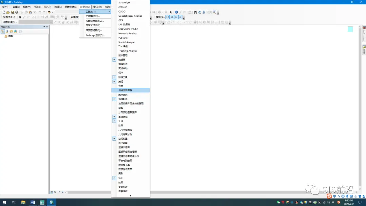Activate the blue Identify tool
The height and width of the screenshot is (206, 366).
pyautogui.click(x=176, y=12)
